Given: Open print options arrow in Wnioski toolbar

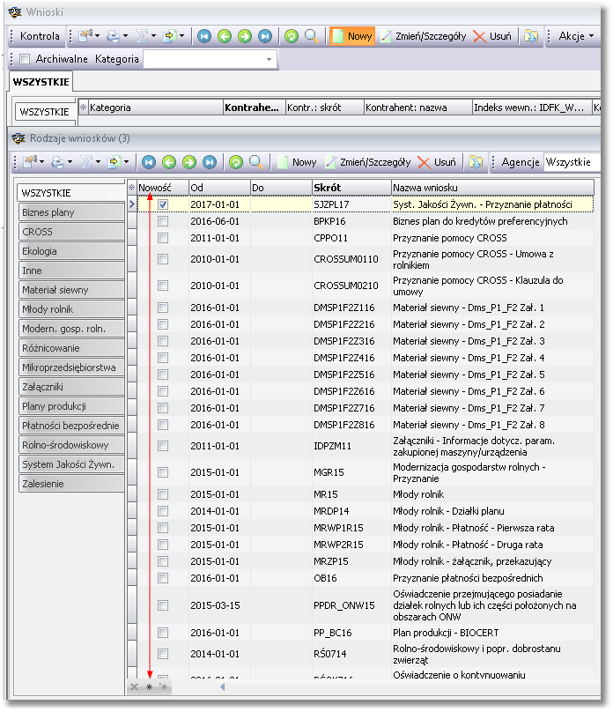Looking at the screenshot, I should point(125,36).
